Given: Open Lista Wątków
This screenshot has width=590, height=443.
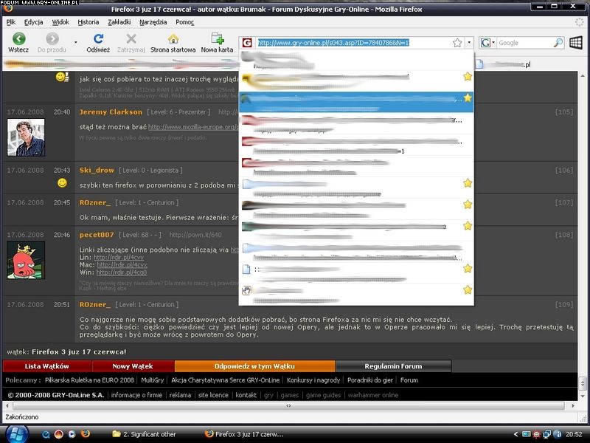Looking at the screenshot, I should pyautogui.click(x=47, y=366).
